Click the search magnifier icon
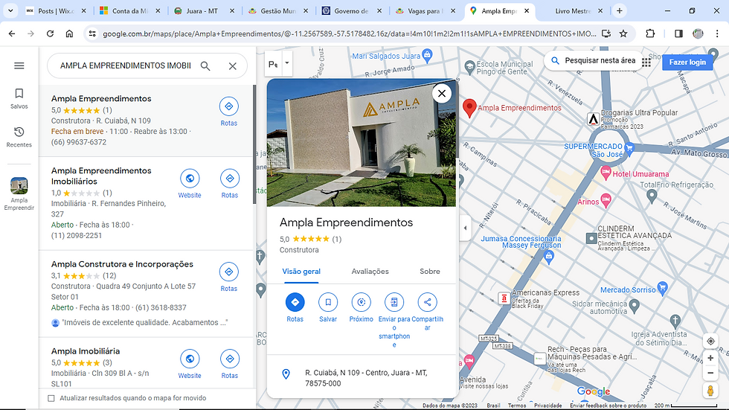 (205, 66)
